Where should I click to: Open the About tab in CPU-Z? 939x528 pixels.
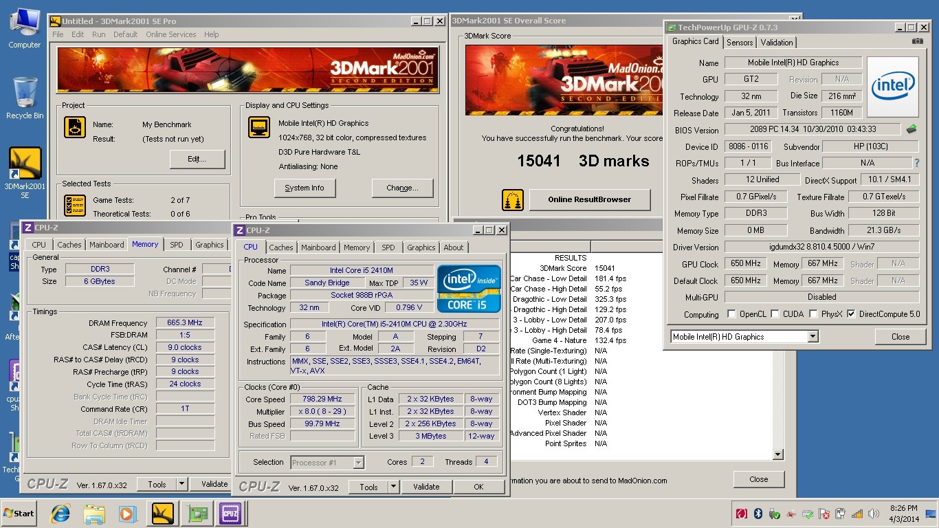[x=453, y=247]
